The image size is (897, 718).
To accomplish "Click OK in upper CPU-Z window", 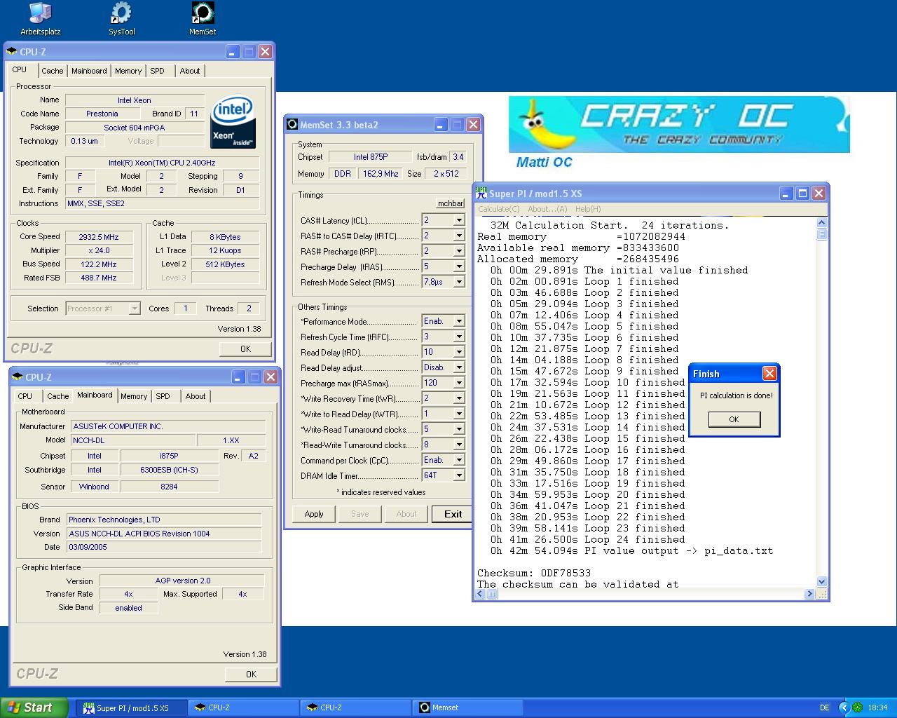I will point(245,348).
